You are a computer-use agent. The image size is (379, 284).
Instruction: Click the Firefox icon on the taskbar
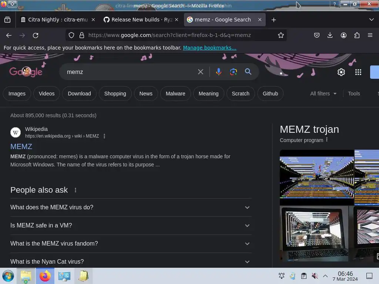pos(45,276)
